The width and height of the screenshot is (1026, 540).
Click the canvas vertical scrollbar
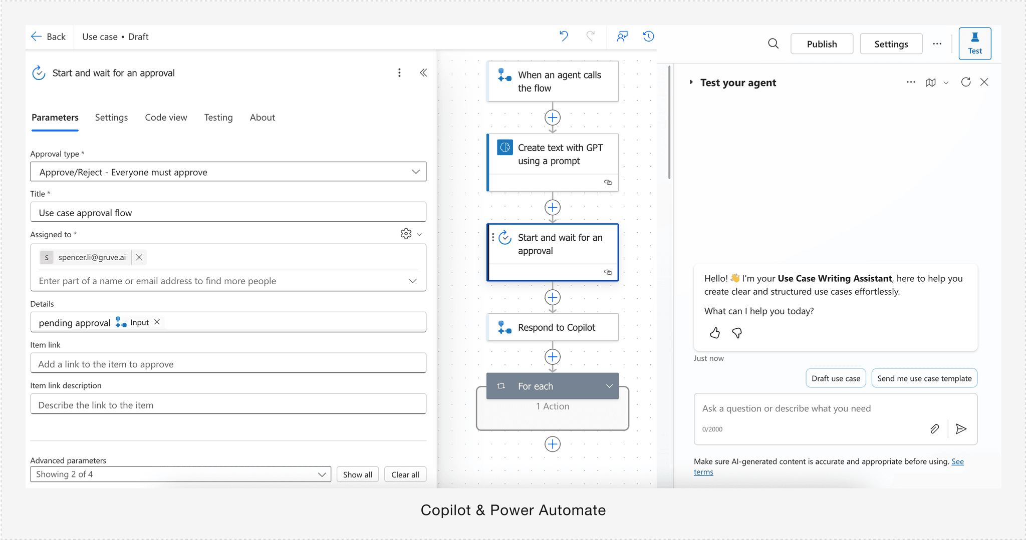coord(669,123)
